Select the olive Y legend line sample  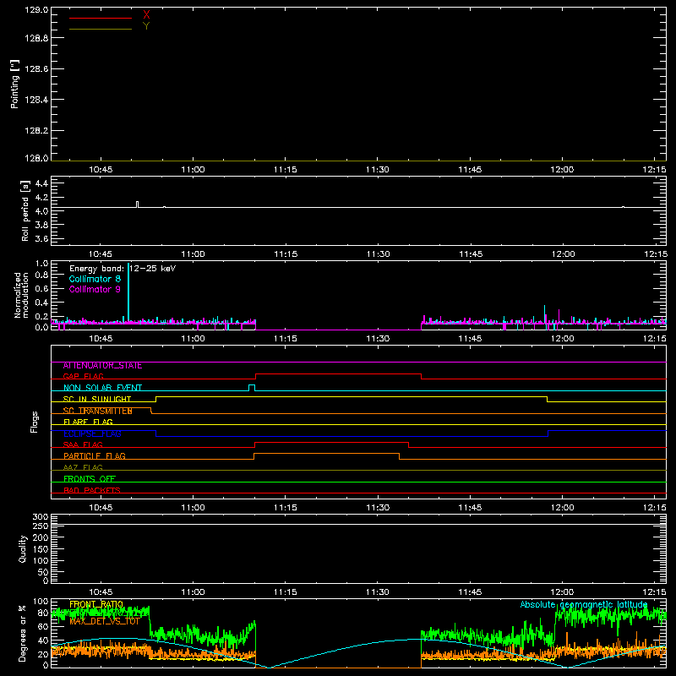101,30
